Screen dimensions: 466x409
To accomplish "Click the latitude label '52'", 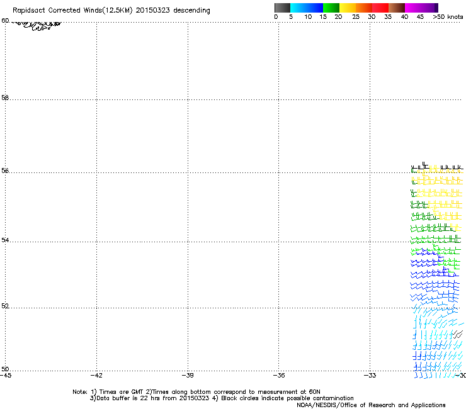I will coord(5,306).
